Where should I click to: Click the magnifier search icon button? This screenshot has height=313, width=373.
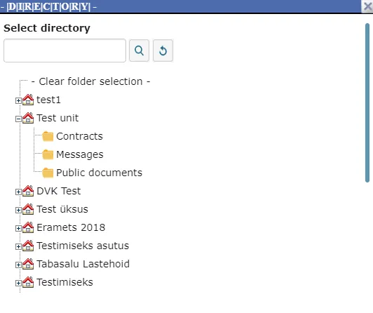[139, 51]
